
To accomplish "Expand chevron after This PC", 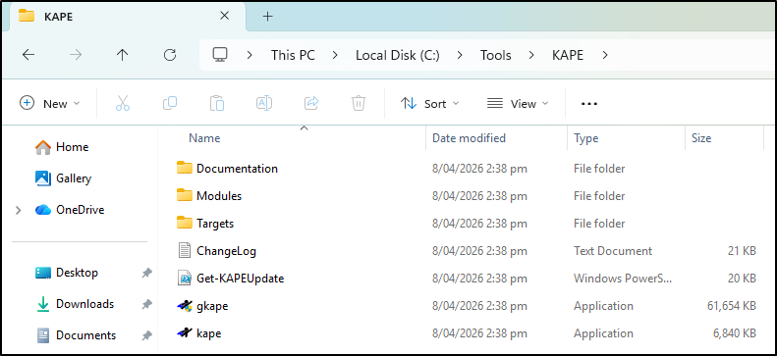I will click(336, 55).
